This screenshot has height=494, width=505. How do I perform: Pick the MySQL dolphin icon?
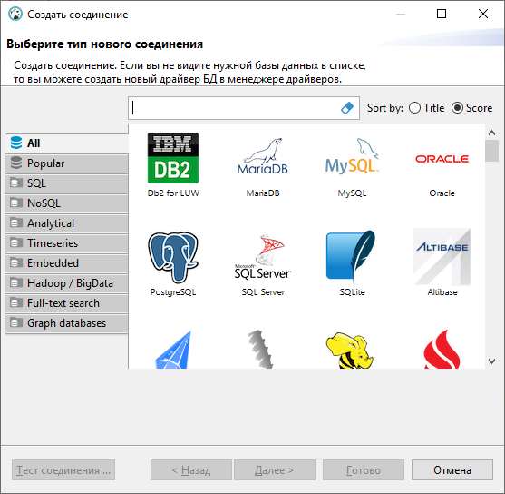point(352,156)
